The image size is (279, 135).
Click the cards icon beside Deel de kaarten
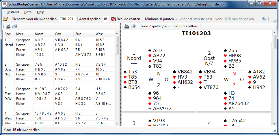[x=114, y=19]
